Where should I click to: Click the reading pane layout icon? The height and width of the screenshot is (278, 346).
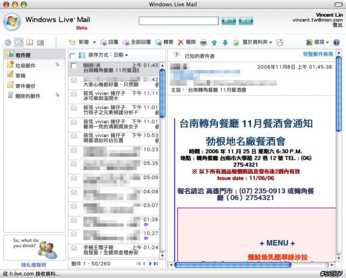280,42
